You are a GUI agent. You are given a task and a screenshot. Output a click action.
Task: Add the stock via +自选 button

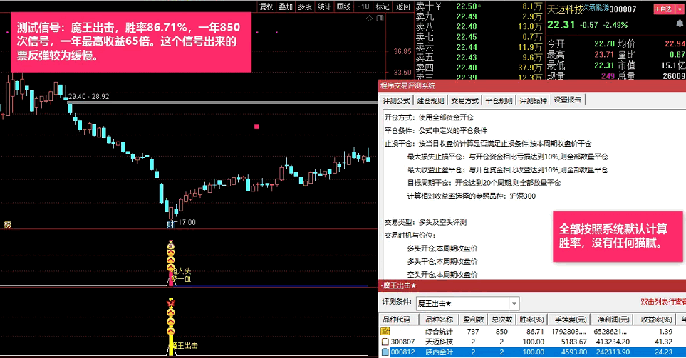tap(664, 9)
